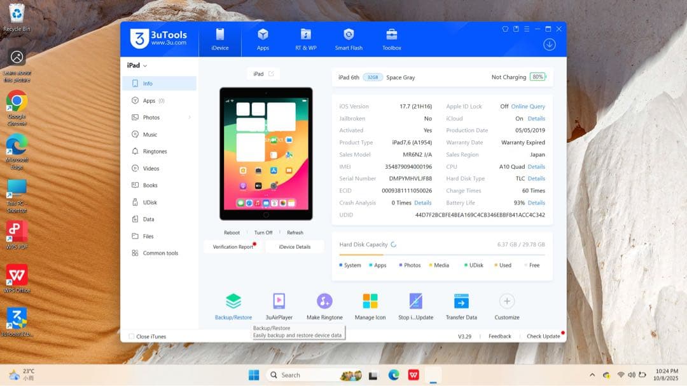687x386 pixels.
Task: Open the Smart Flash section
Action: click(348, 38)
